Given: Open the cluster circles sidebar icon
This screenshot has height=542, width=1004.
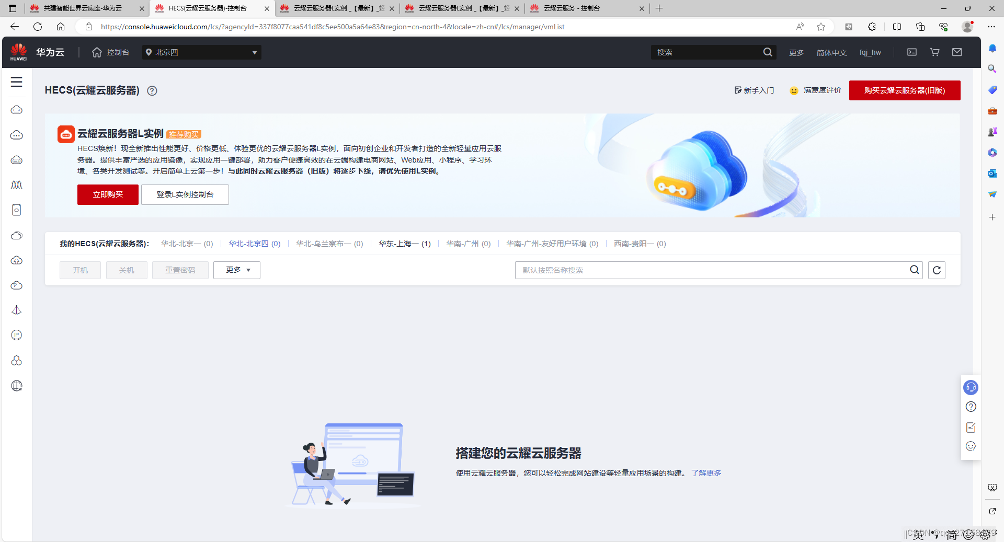Looking at the screenshot, I should coord(17,361).
